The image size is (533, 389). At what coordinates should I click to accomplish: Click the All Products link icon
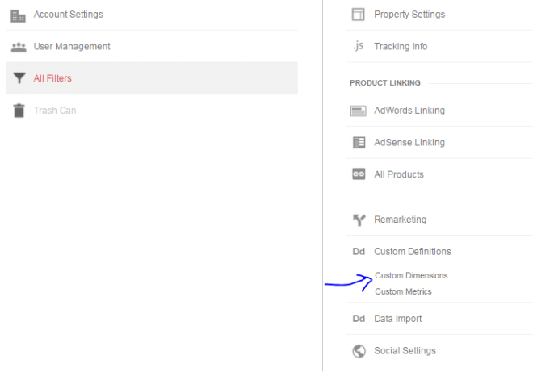[359, 174]
